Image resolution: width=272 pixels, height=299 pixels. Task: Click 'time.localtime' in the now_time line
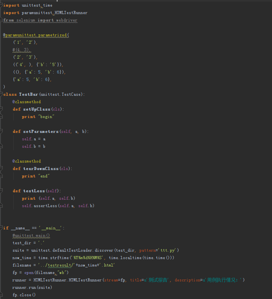(x=125, y=258)
